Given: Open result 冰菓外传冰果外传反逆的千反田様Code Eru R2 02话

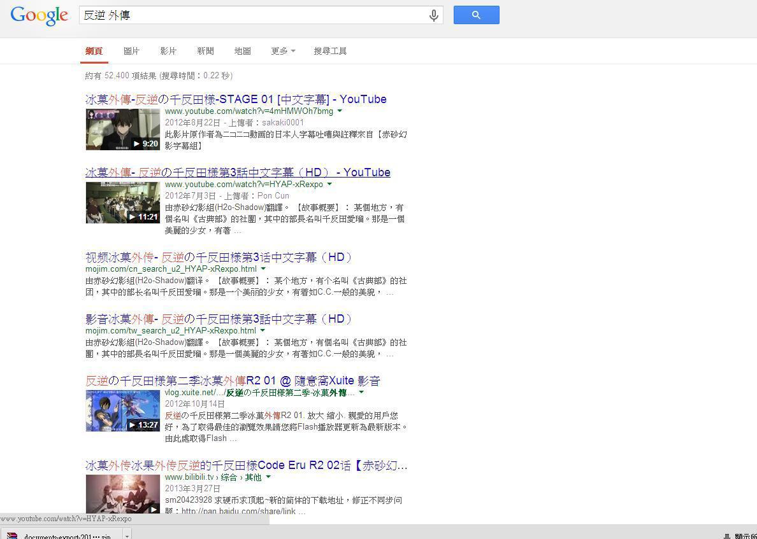Looking at the screenshot, I should tap(246, 466).
